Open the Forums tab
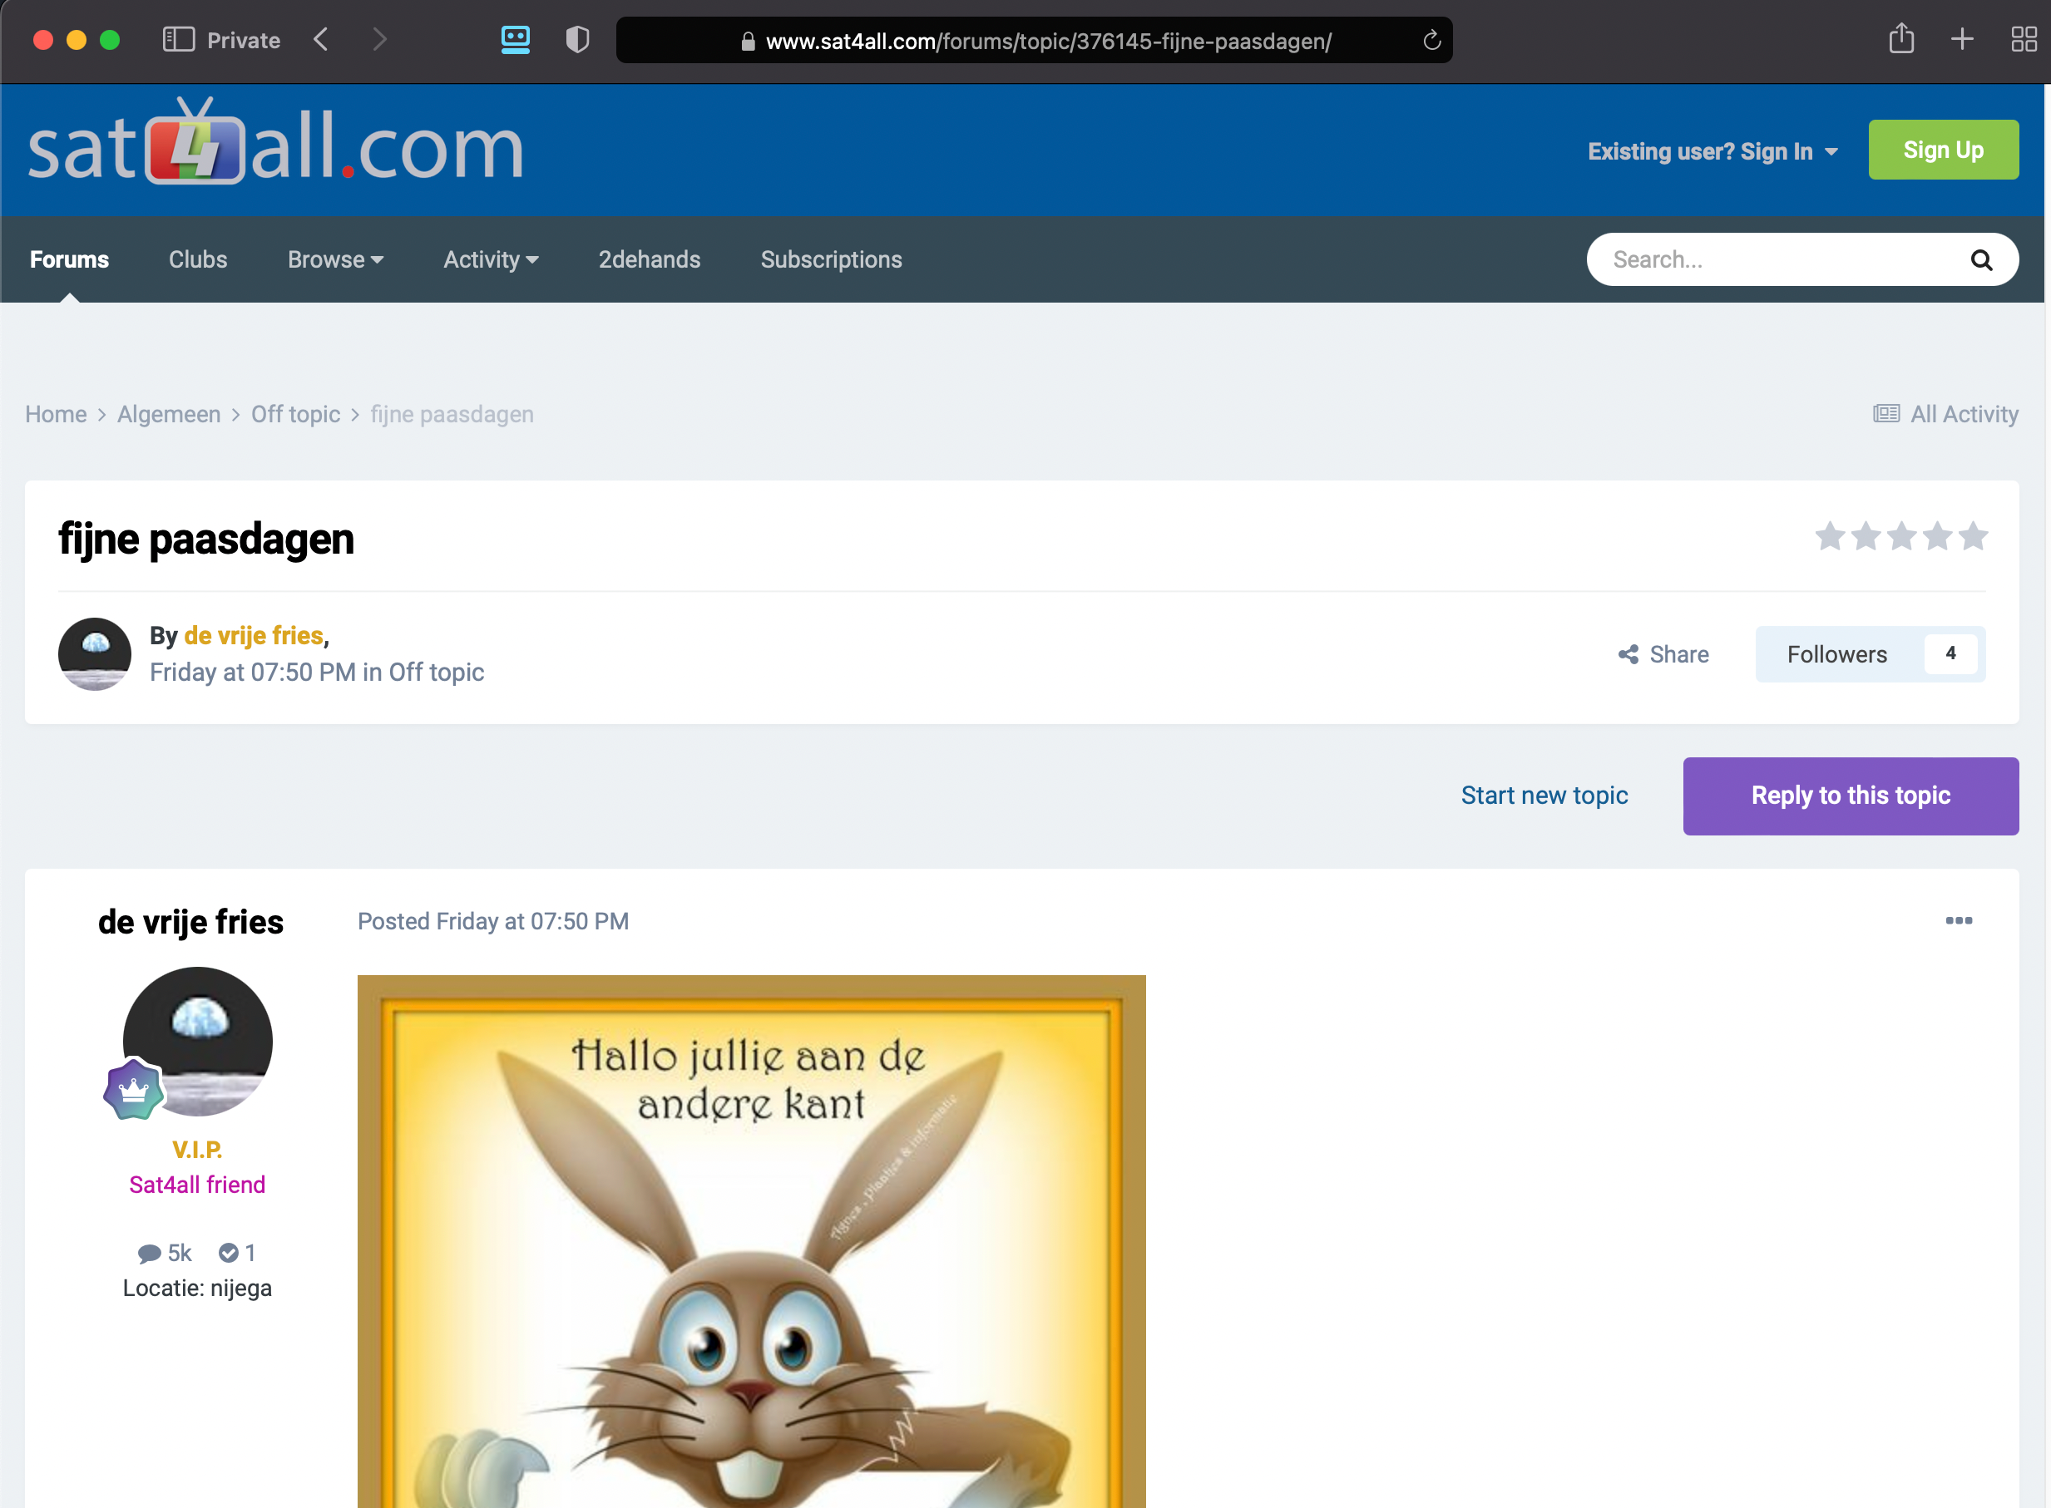The image size is (2051, 1508). point(69,260)
